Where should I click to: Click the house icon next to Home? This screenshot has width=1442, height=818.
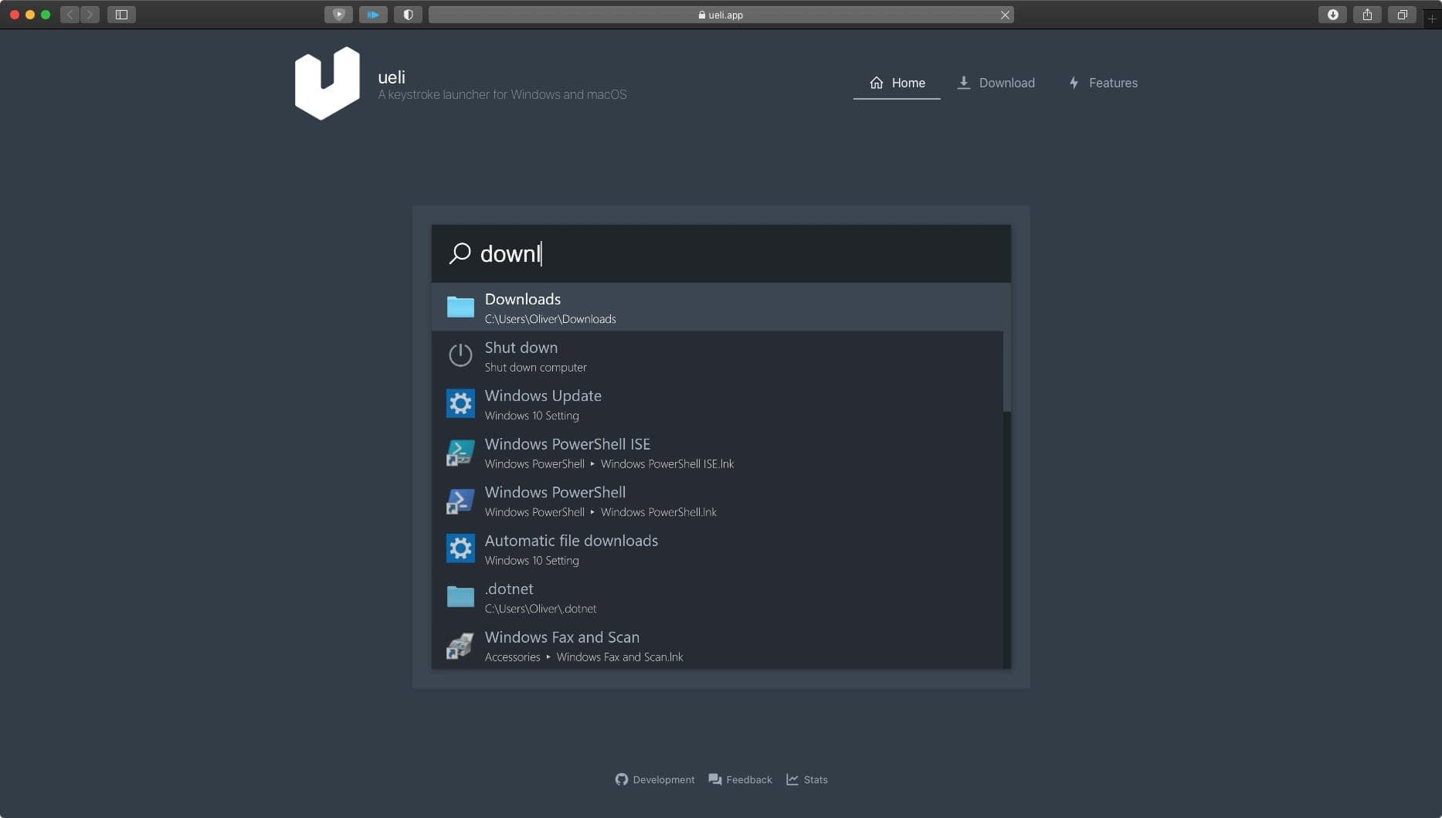click(876, 83)
